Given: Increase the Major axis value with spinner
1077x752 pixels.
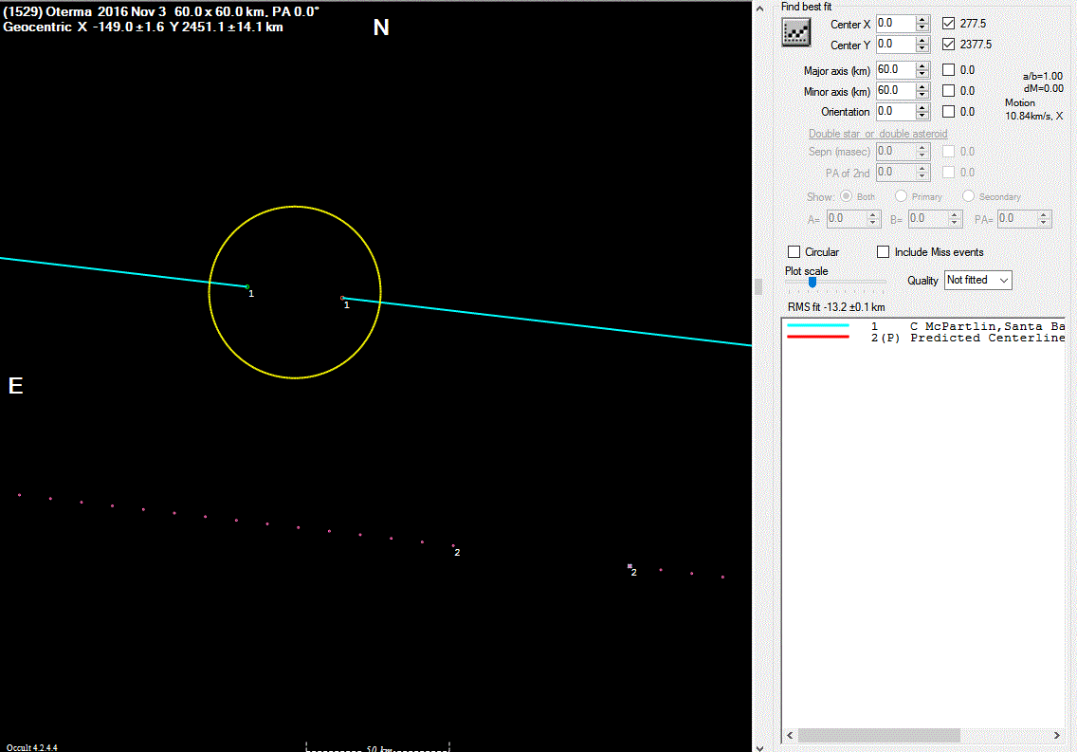Looking at the screenshot, I should [x=922, y=66].
